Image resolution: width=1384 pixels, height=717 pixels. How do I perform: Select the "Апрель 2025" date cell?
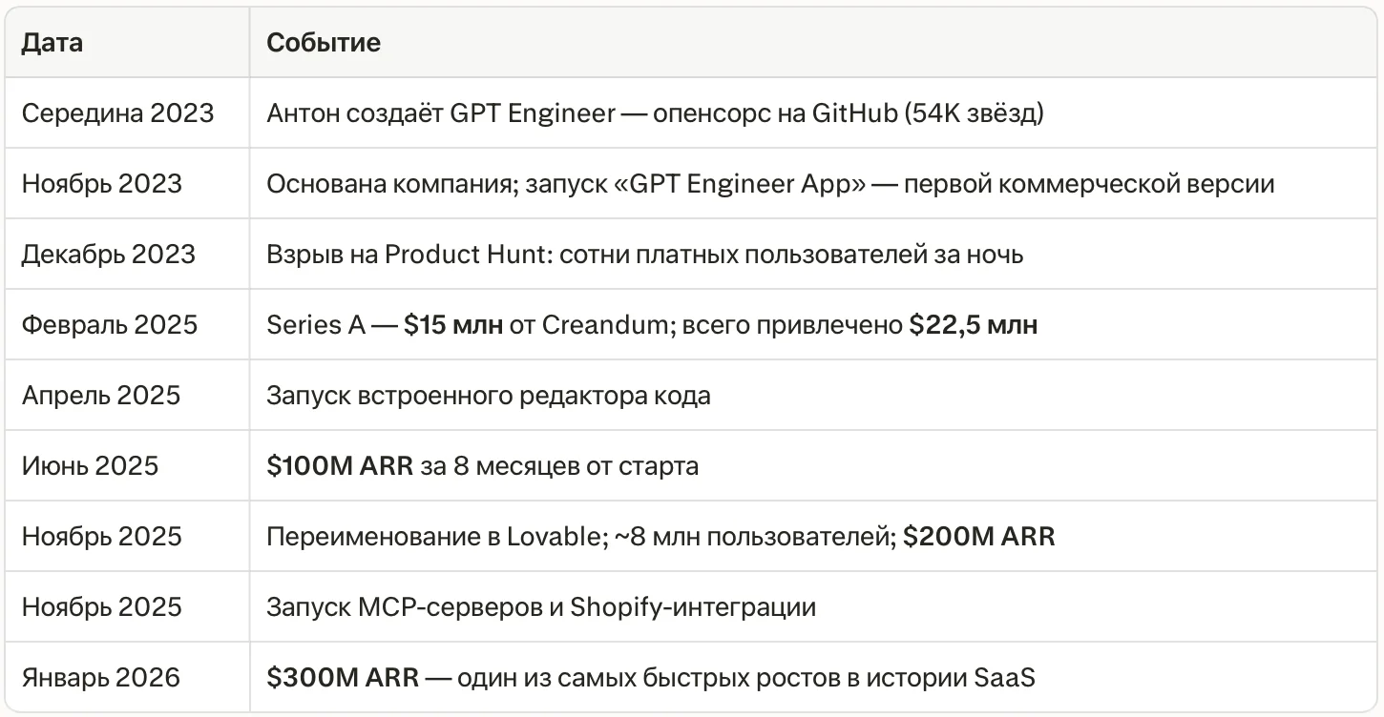tap(100, 396)
